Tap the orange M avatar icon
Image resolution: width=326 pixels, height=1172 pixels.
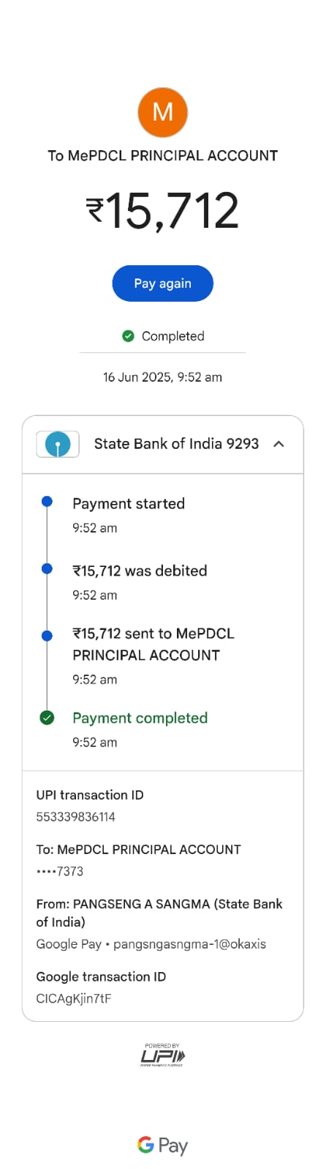click(x=162, y=112)
